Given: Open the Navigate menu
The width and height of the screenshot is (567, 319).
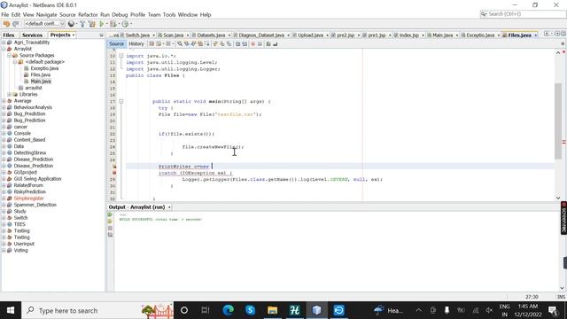Looking at the screenshot, I should 46,15.
